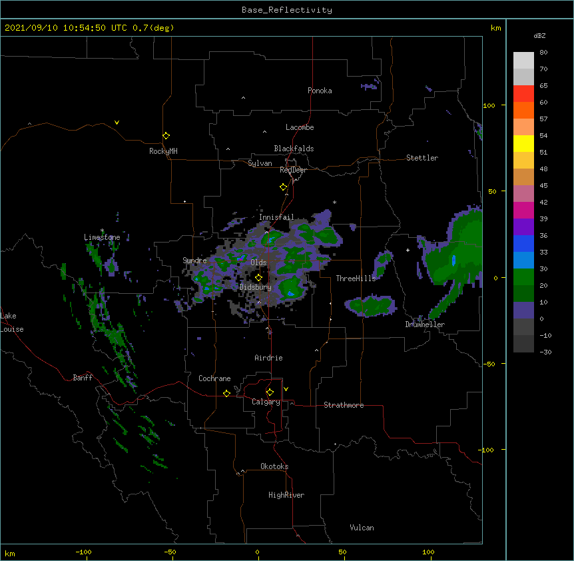Click the Calgary city label
The height and width of the screenshot is (561, 574).
[266, 402]
